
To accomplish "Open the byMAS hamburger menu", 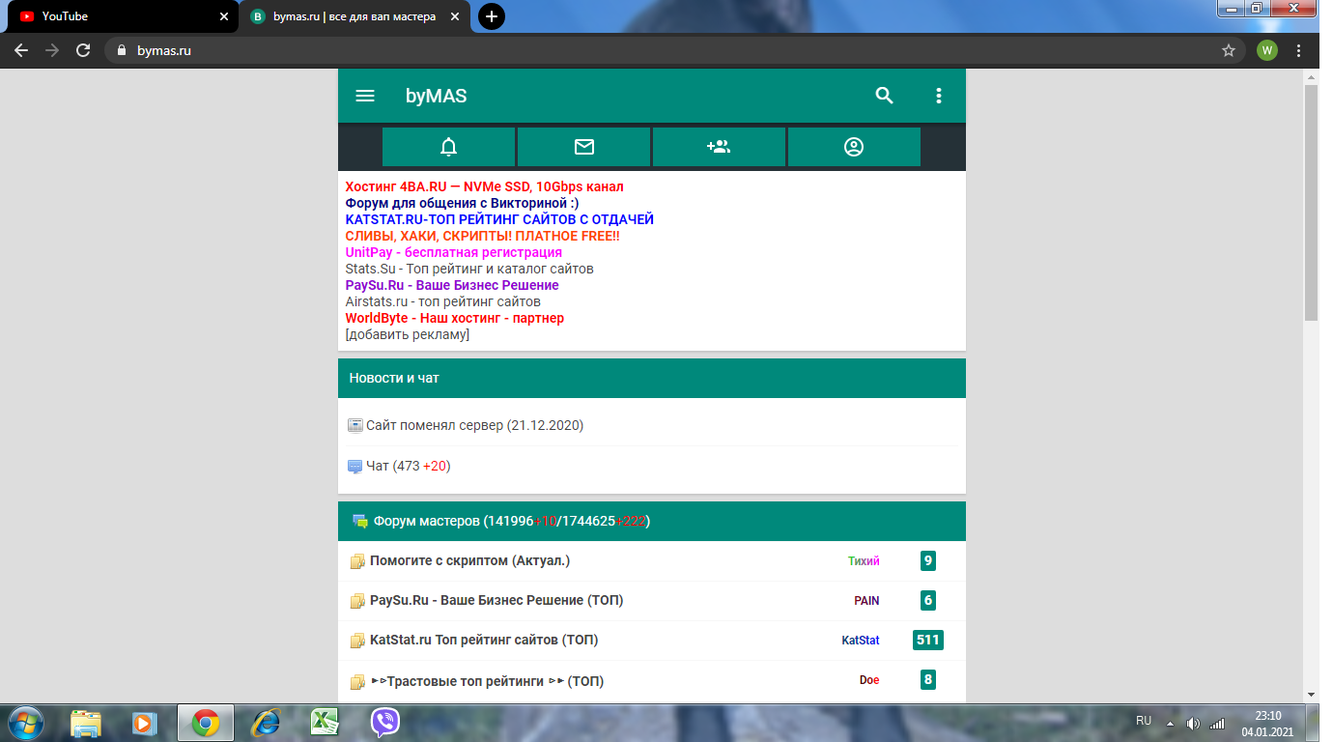I will tap(365, 96).
